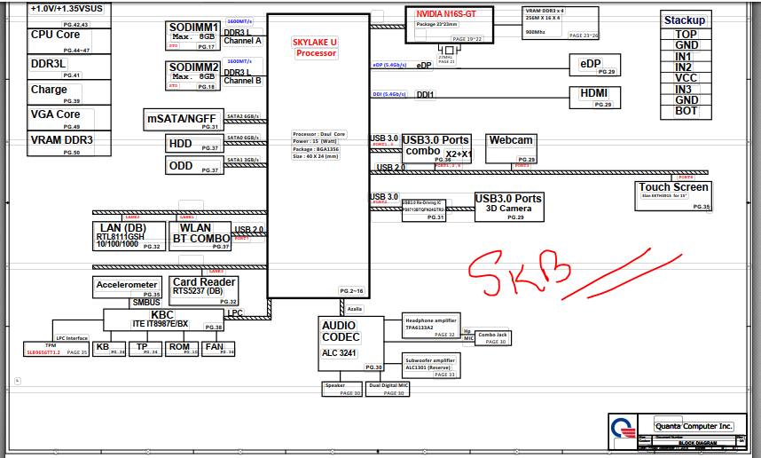Click the HDMI output block
The width and height of the screenshot is (761, 458).
pyautogui.click(x=594, y=97)
